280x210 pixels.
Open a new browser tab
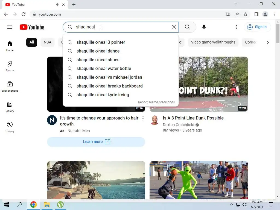(74, 5)
